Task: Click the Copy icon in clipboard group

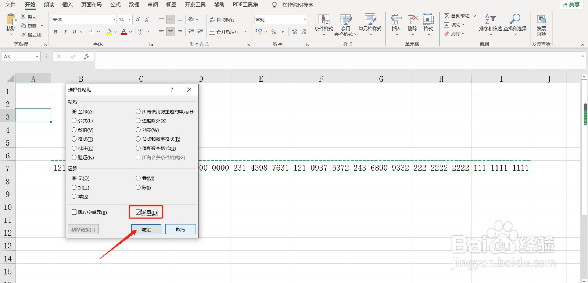Action: [23, 26]
